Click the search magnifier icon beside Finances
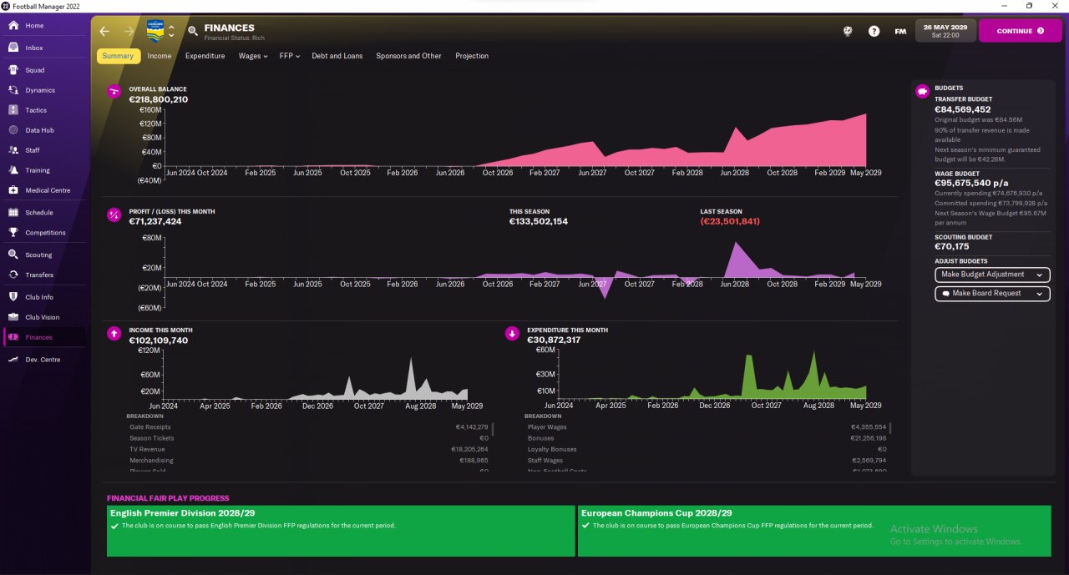1069x575 pixels. click(193, 31)
